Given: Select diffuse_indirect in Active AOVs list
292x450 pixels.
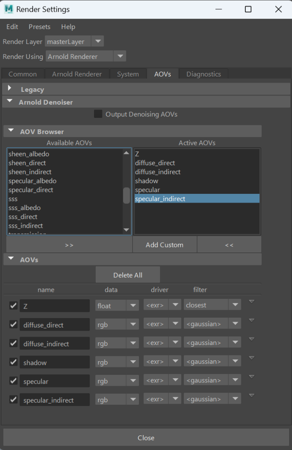Looking at the screenshot, I should [197, 172].
